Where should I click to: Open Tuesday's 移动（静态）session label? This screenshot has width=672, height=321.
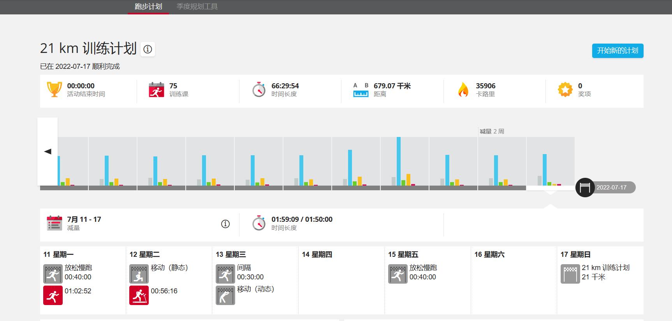(169, 268)
